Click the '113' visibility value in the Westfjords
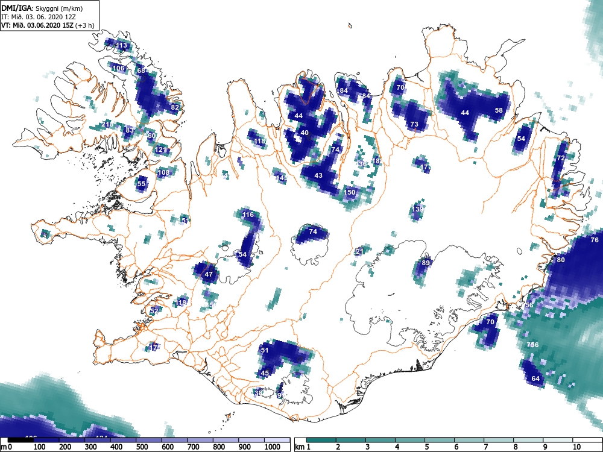This screenshot has width=603, height=452. (122, 45)
